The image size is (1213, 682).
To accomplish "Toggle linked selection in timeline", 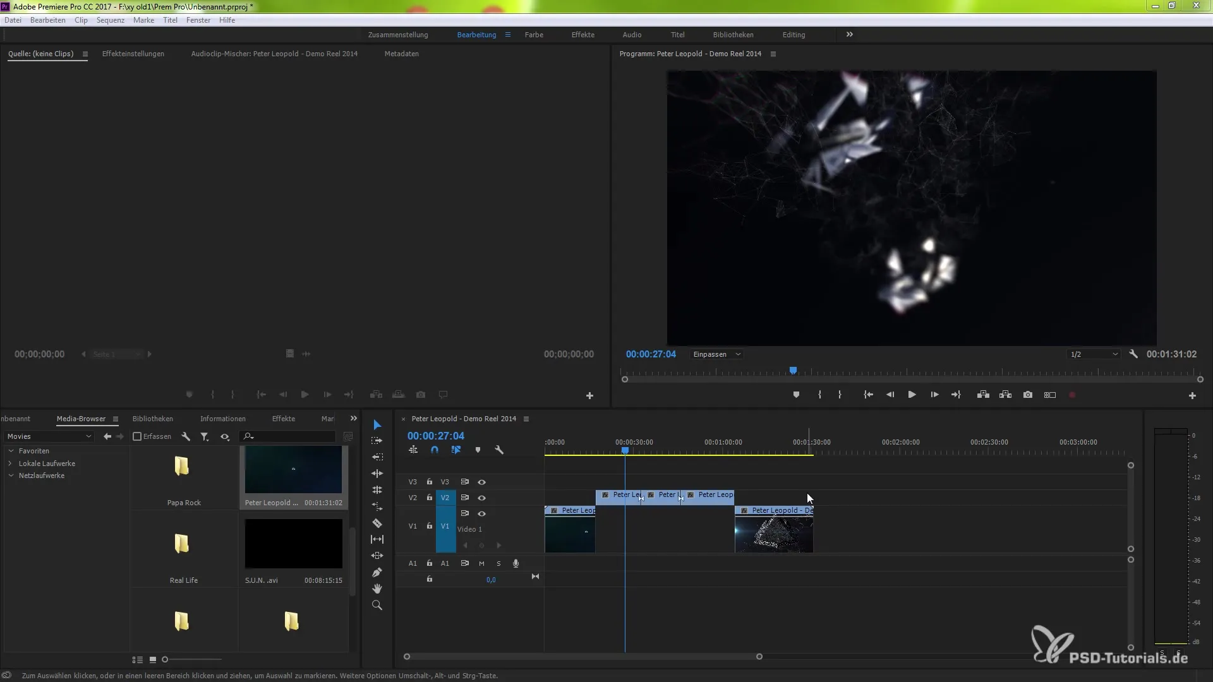I will (x=456, y=450).
